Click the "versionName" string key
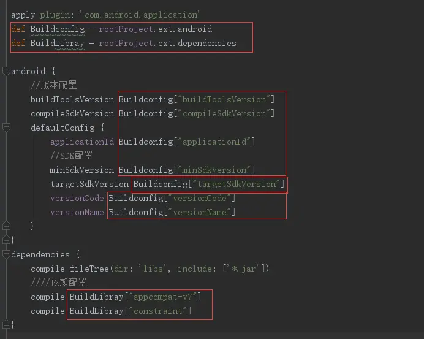The width and height of the screenshot is (424, 339). (x=200, y=212)
